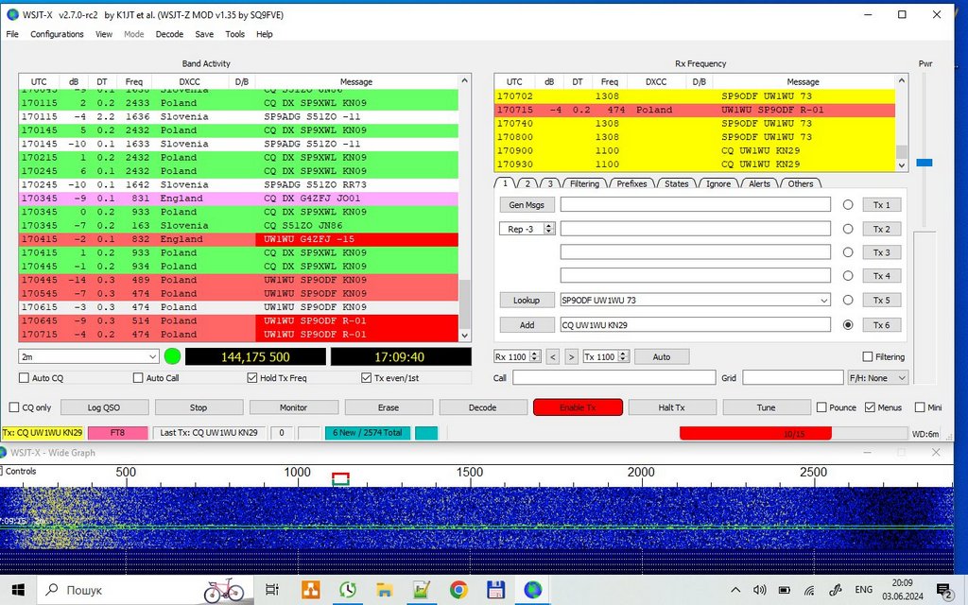Image resolution: width=968 pixels, height=605 pixels.
Task: Shift Rx frequency up with > button
Action: tap(572, 356)
